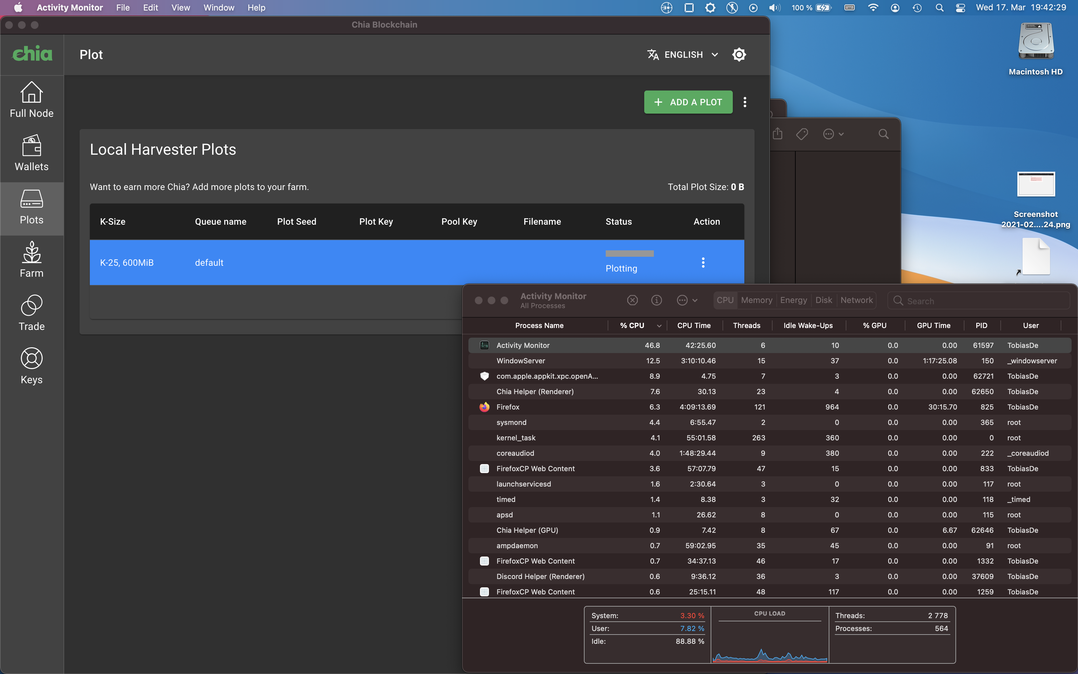The height and width of the screenshot is (674, 1078).
Task: Select the Chia Helper (Renderer) process
Action: click(x=769, y=391)
